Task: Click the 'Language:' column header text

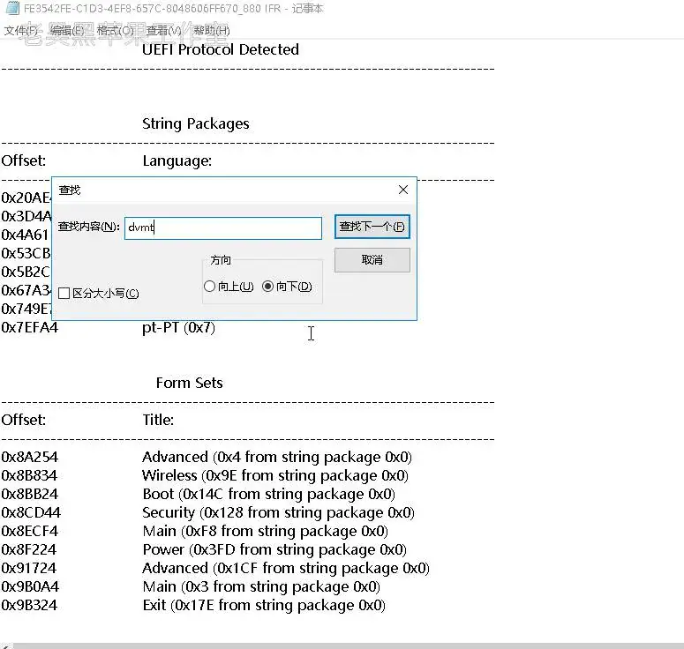Action: click(177, 160)
